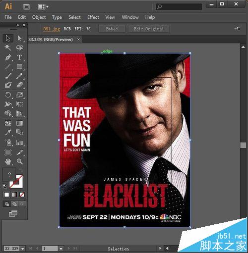This screenshot has height=253, width=248.
Task: Select the Free Transform tool
Action: pos(19,104)
